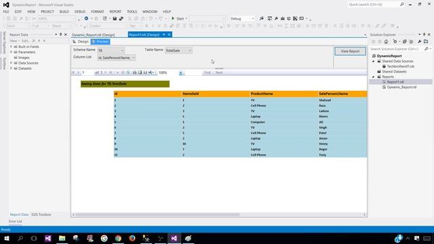434x244 pixels.
Task: Click the Preview Selected Items icon in Solution Explorer
Action: [426, 41]
